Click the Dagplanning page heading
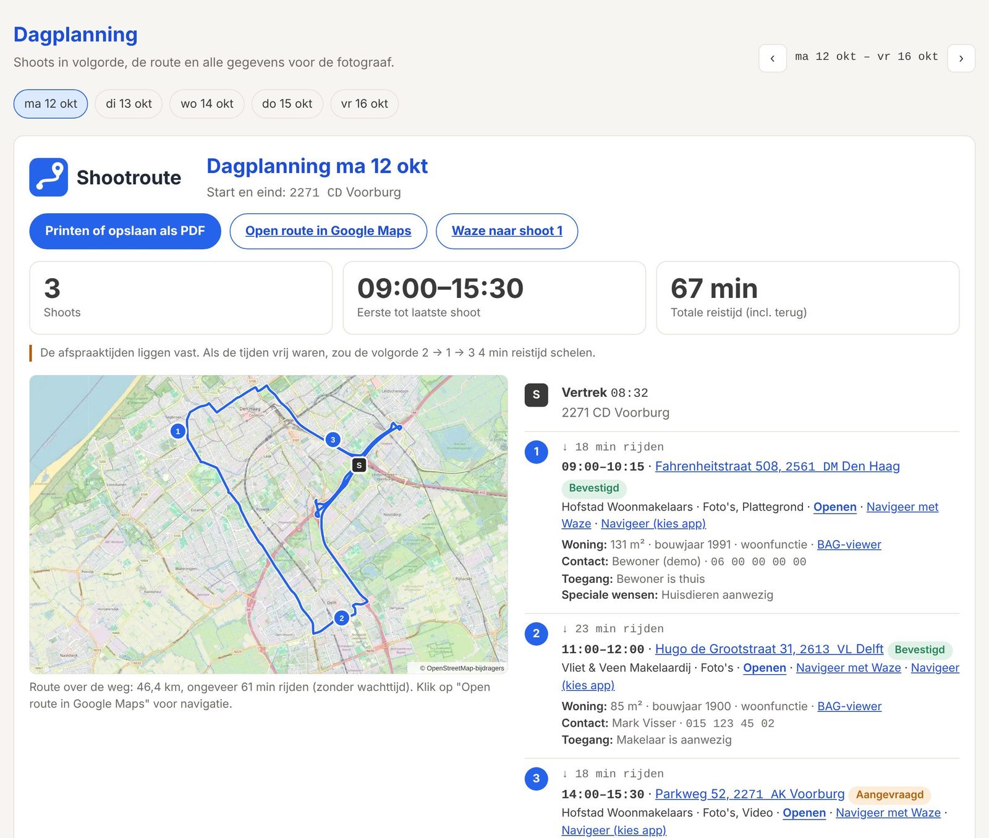989x838 pixels. coord(75,35)
